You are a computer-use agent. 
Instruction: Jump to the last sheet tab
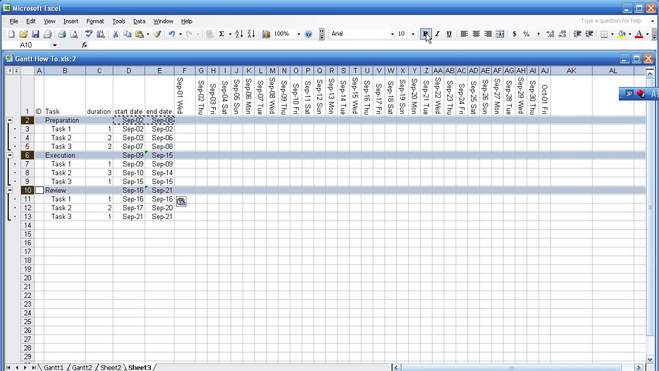click(x=33, y=367)
